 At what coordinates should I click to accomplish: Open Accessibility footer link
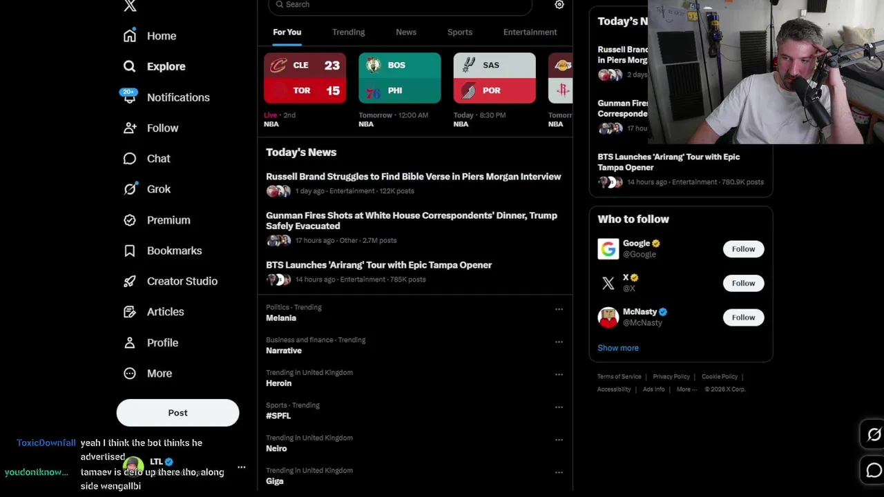click(614, 389)
